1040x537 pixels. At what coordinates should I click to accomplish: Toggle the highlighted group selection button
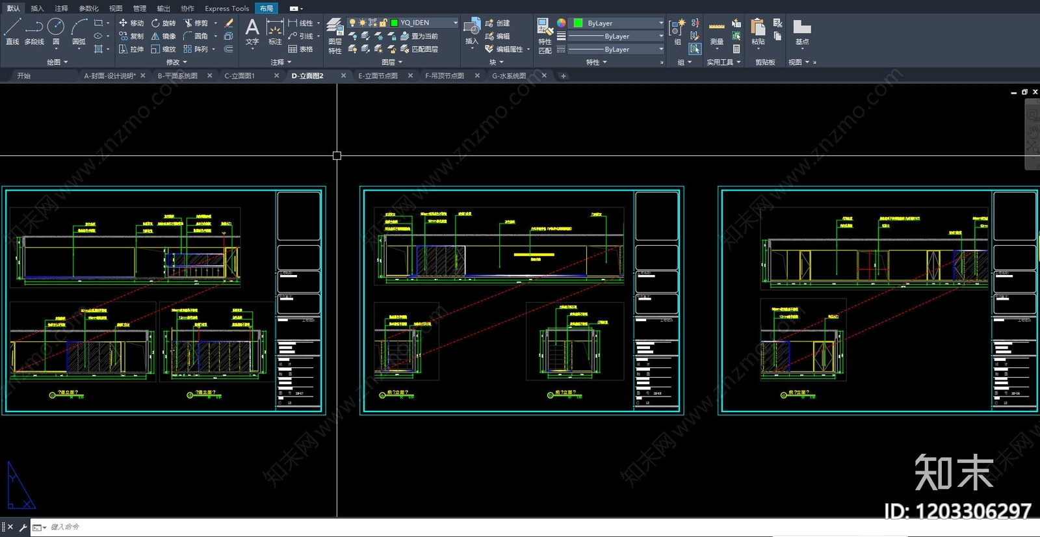point(695,49)
